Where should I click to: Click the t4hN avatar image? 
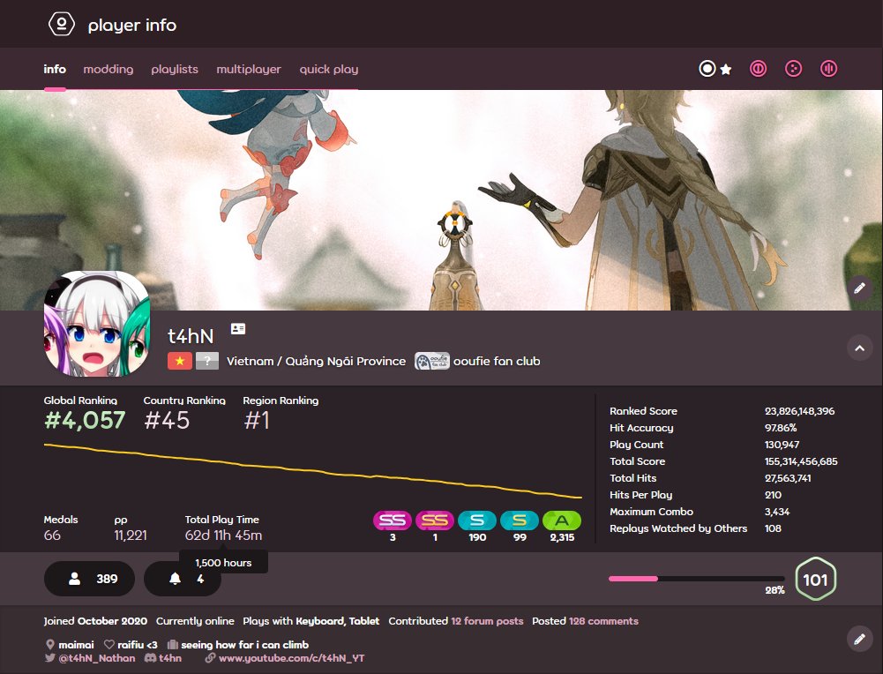tap(97, 324)
